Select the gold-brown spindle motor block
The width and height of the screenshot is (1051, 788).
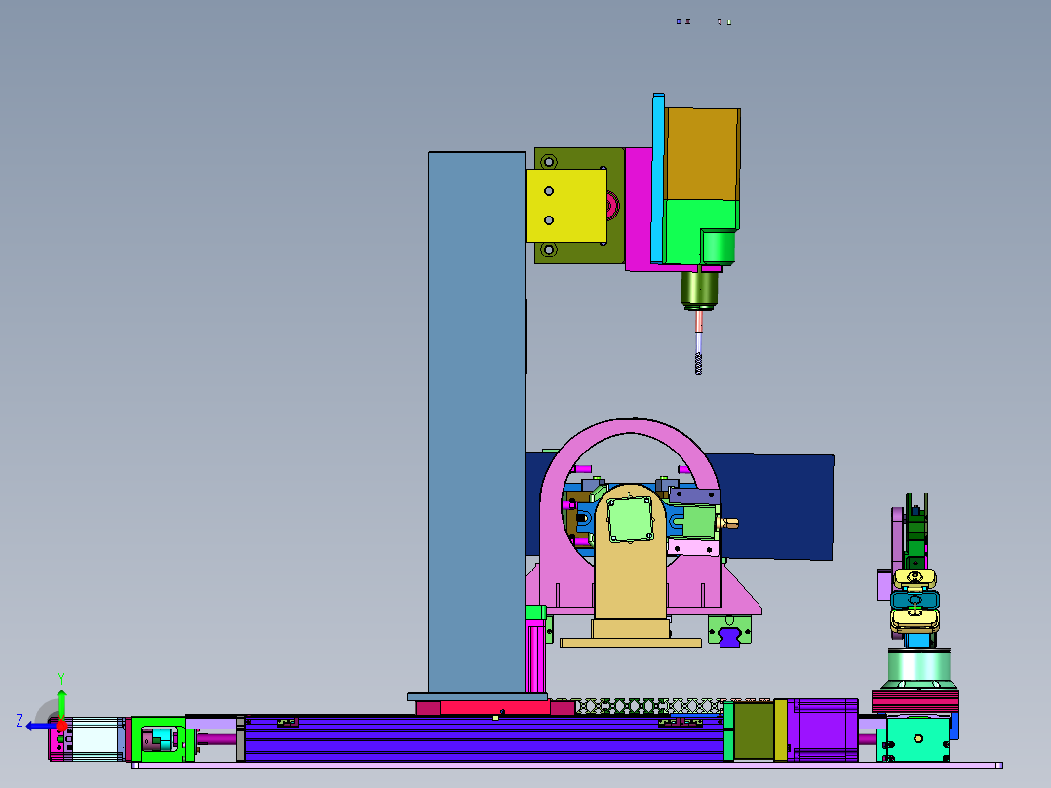tap(702, 153)
